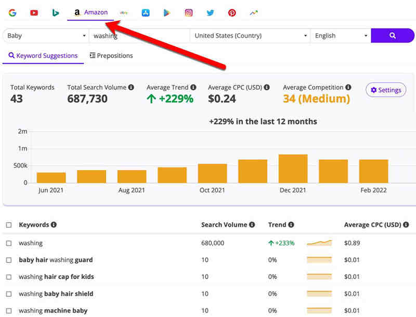Click sparkline in "washing baby hair shield" row
This screenshot has height=317, width=416.
click(x=319, y=294)
